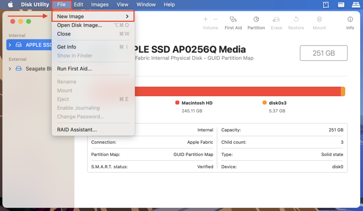Click the Eject menu item
Screen dimensions: 363x211
(93, 99)
